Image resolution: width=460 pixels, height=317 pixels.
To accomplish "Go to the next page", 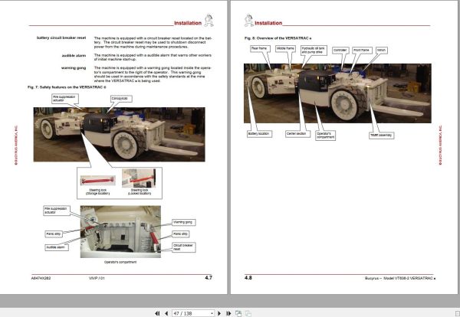I will 219,313.
